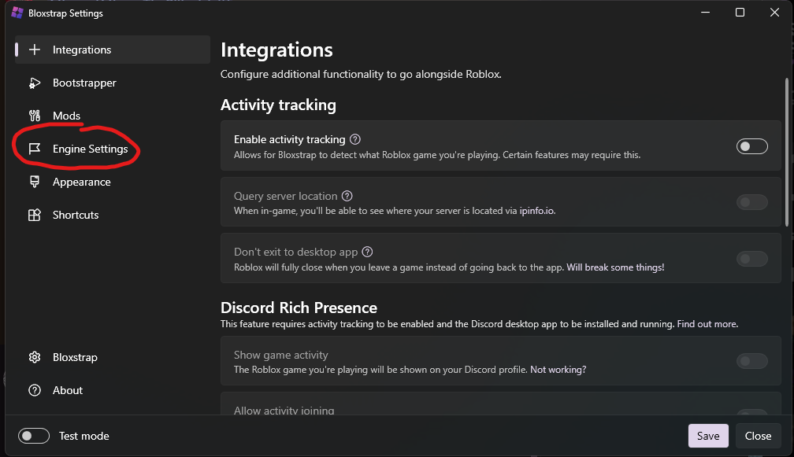Open the Appearance settings page
The height and width of the screenshot is (457, 794).
[81, 182]
